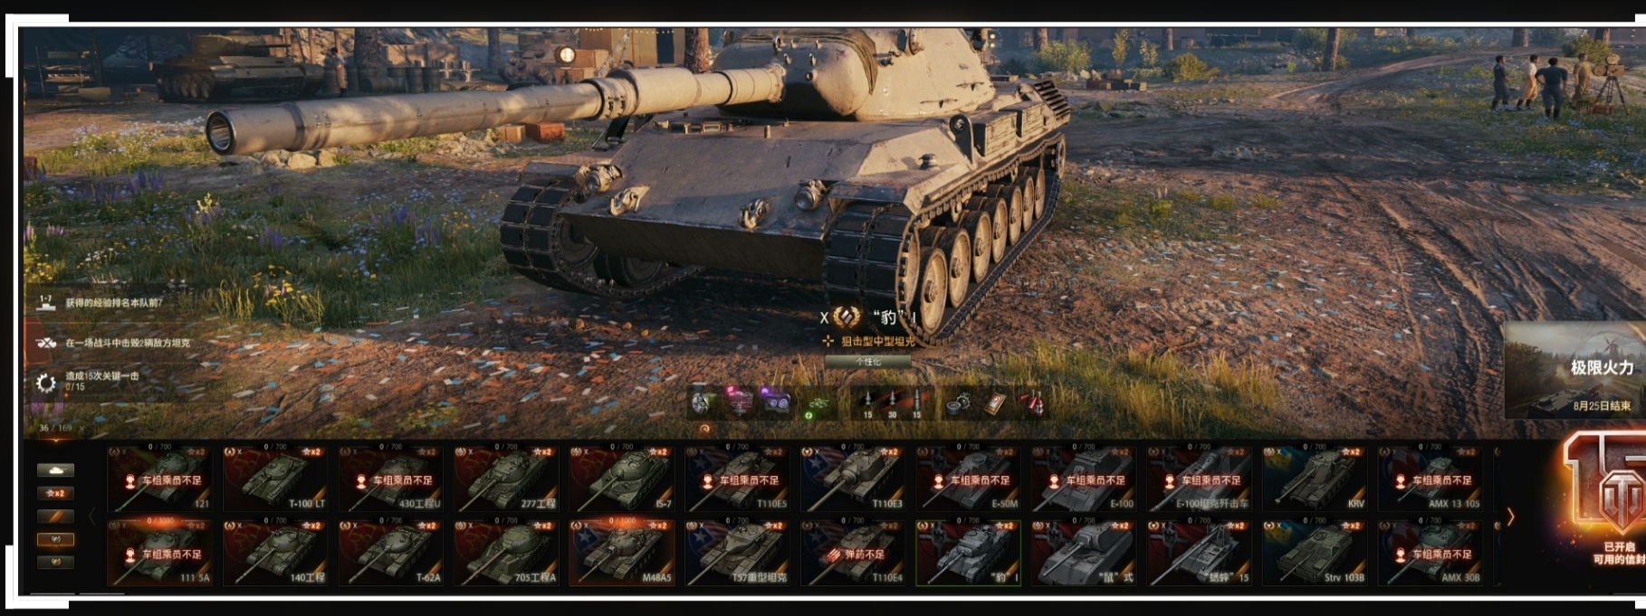Toggle the tank type carousel filter
The width and height of the screenshot is (1646, 616).
point(56,470)
